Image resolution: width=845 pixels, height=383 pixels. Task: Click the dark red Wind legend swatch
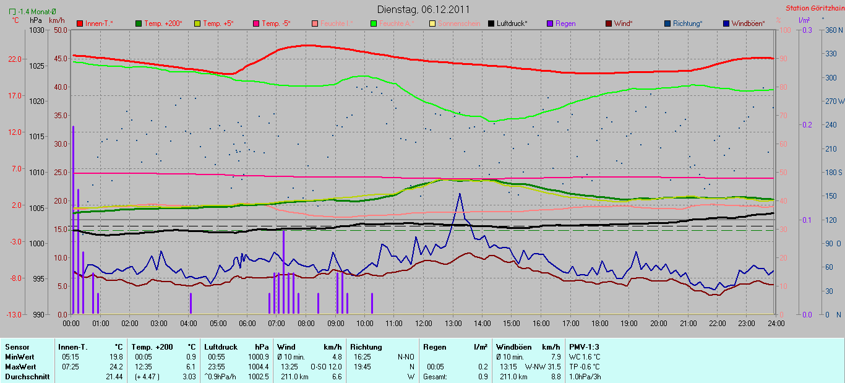coord(609,24)
